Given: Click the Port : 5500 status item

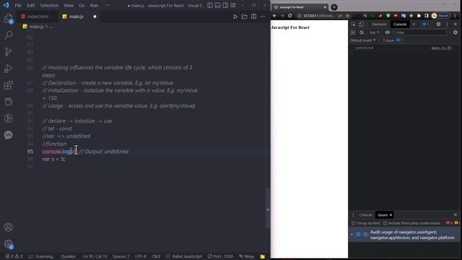Looking at the screenshot, I should pyautogui.click(x=220, y=256).
